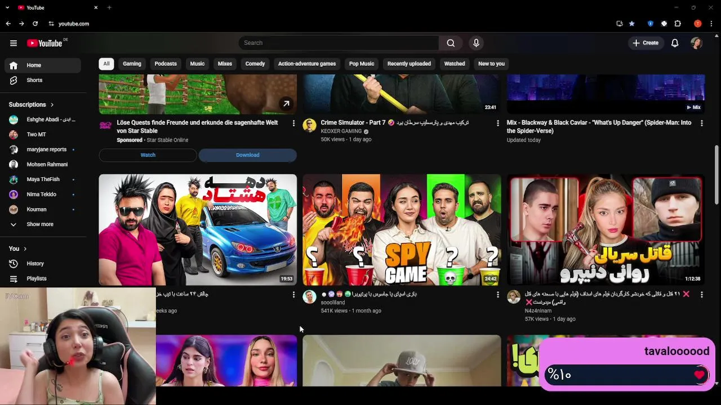Open the N4z4ninam channel avatar

tap(513, 297)
